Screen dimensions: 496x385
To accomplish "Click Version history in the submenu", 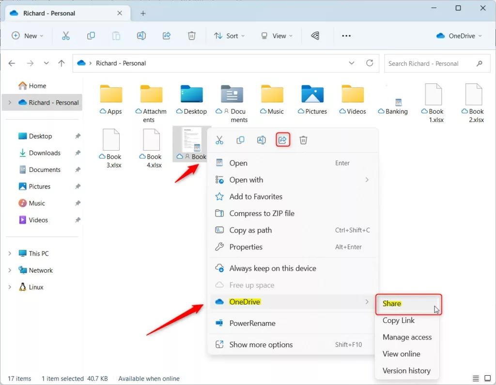I will (407, 371).
